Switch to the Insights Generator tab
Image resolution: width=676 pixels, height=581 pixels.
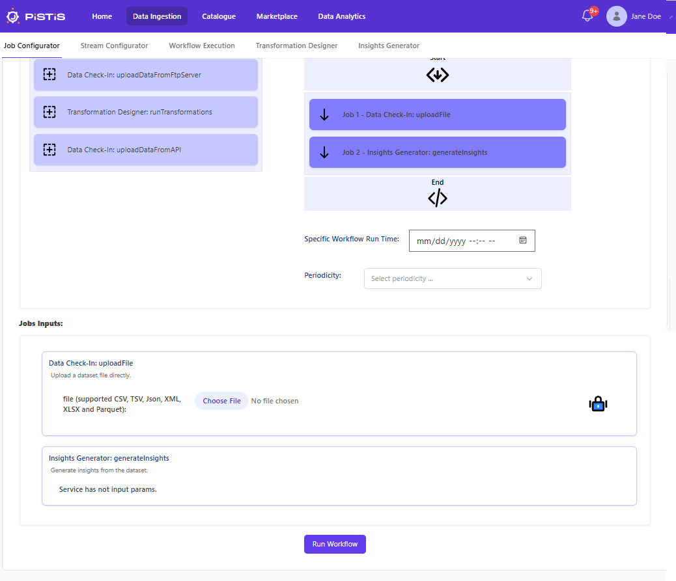point(389,46)
